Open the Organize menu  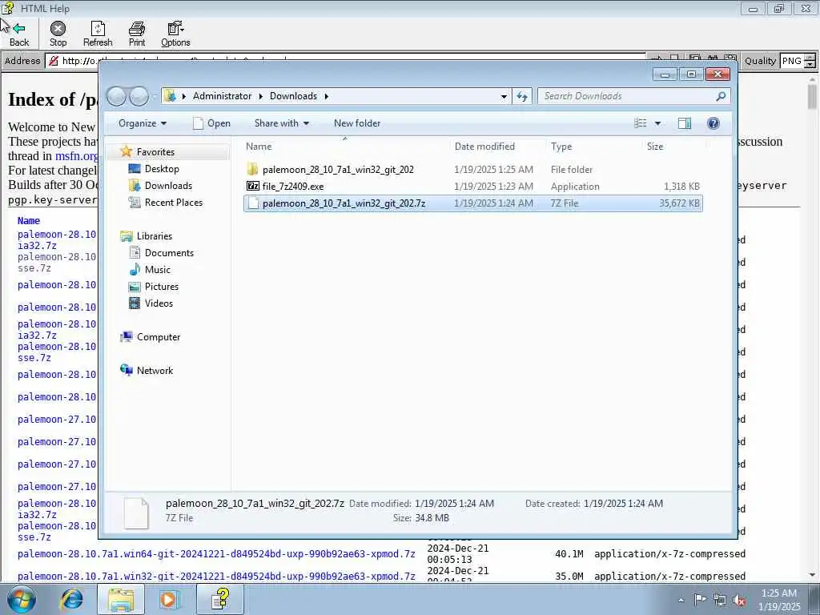(143, 123)
